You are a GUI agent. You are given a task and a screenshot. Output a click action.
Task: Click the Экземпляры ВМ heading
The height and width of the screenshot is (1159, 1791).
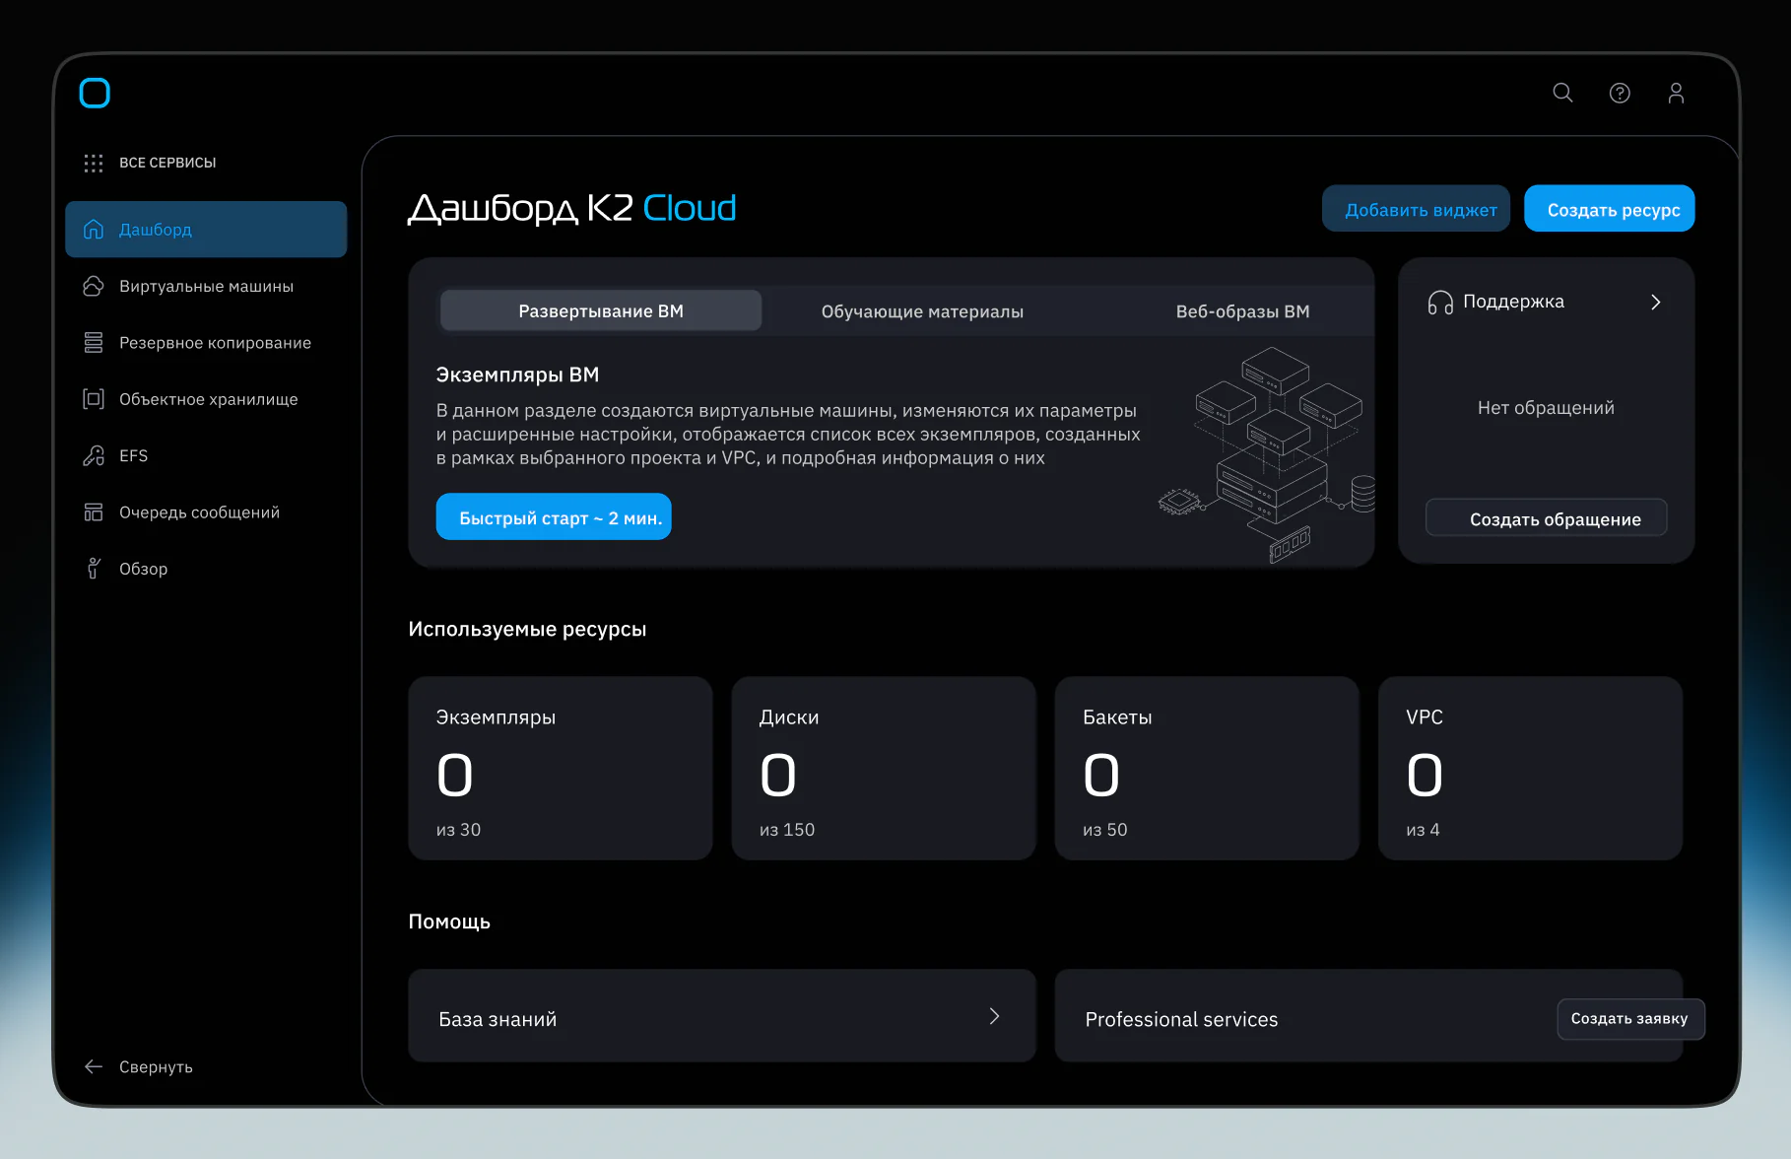pos(517,375)
